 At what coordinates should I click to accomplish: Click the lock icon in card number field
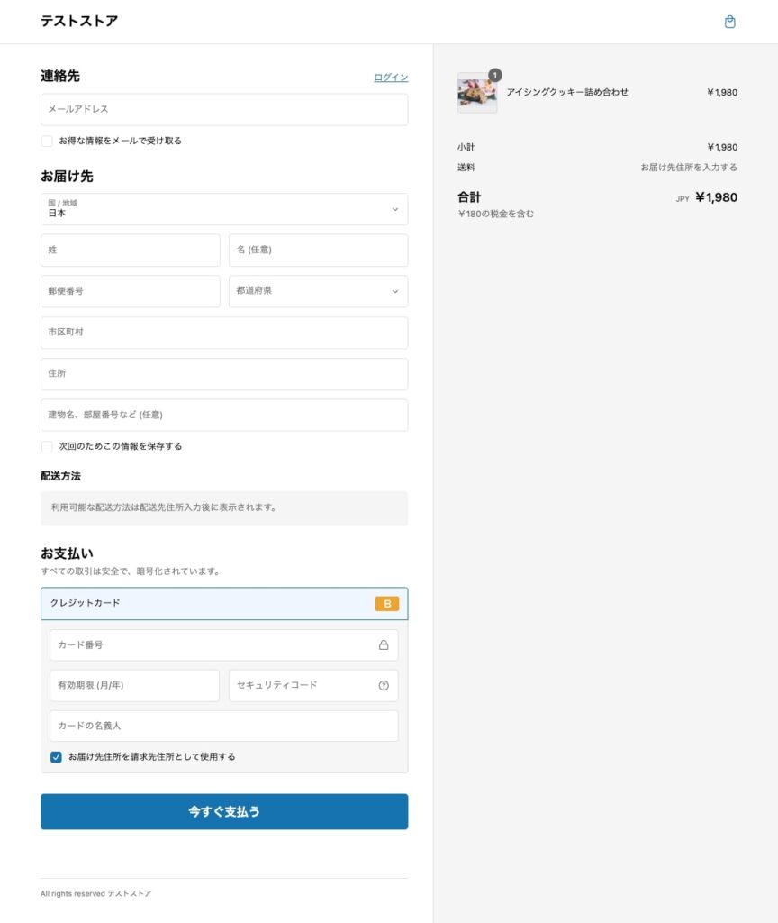pyautogui.click(x=384, y=645)
